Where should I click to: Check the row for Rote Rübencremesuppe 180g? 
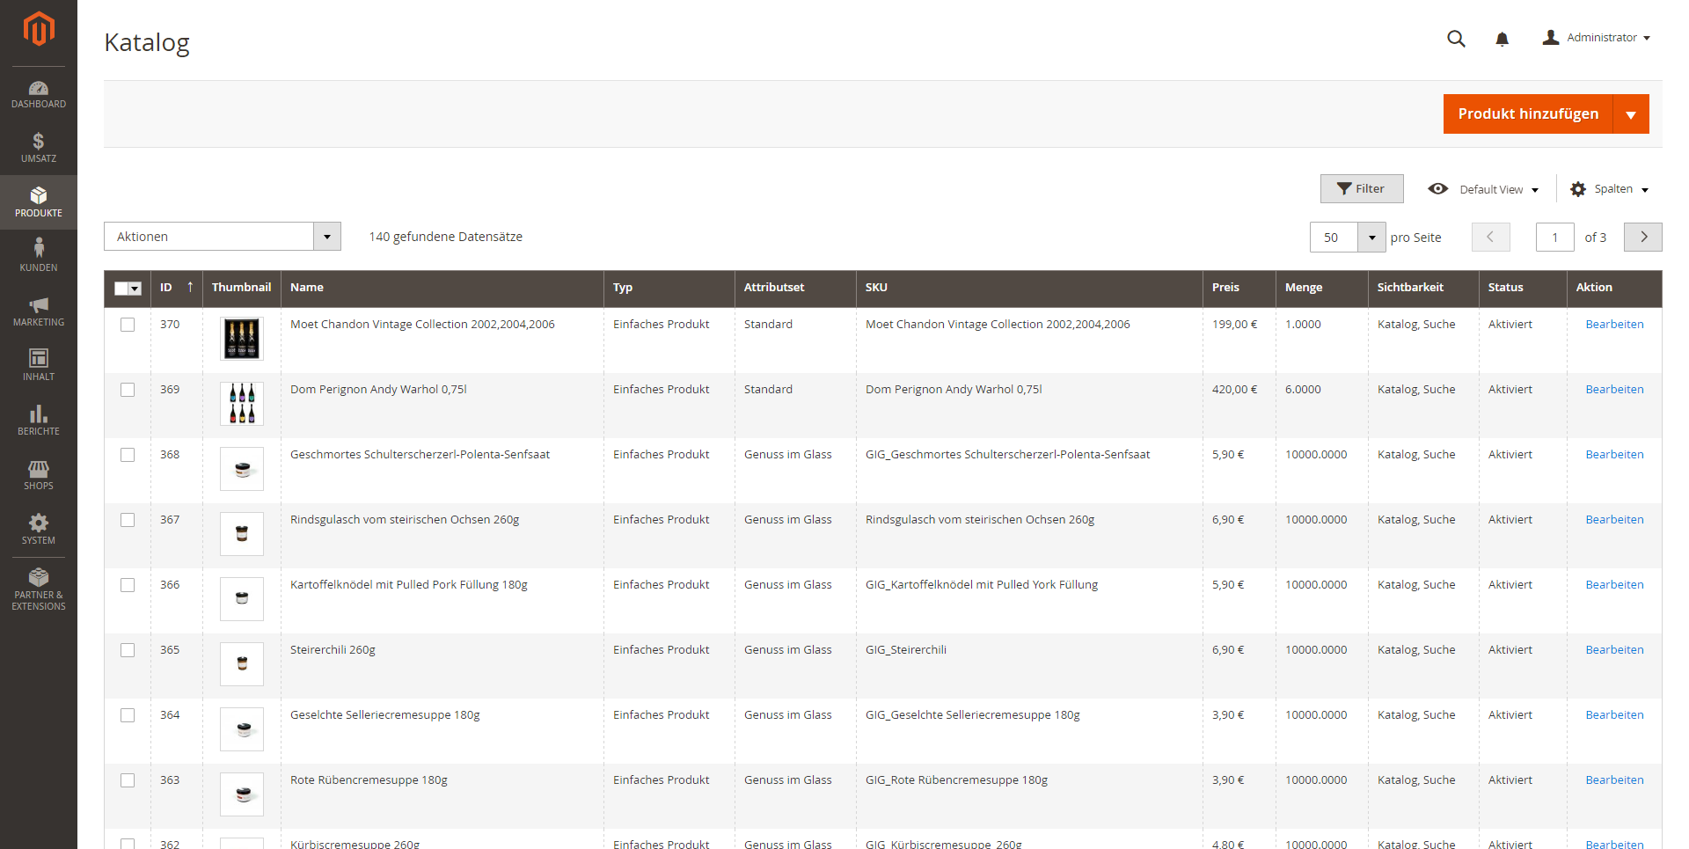(x=128, y=780)
